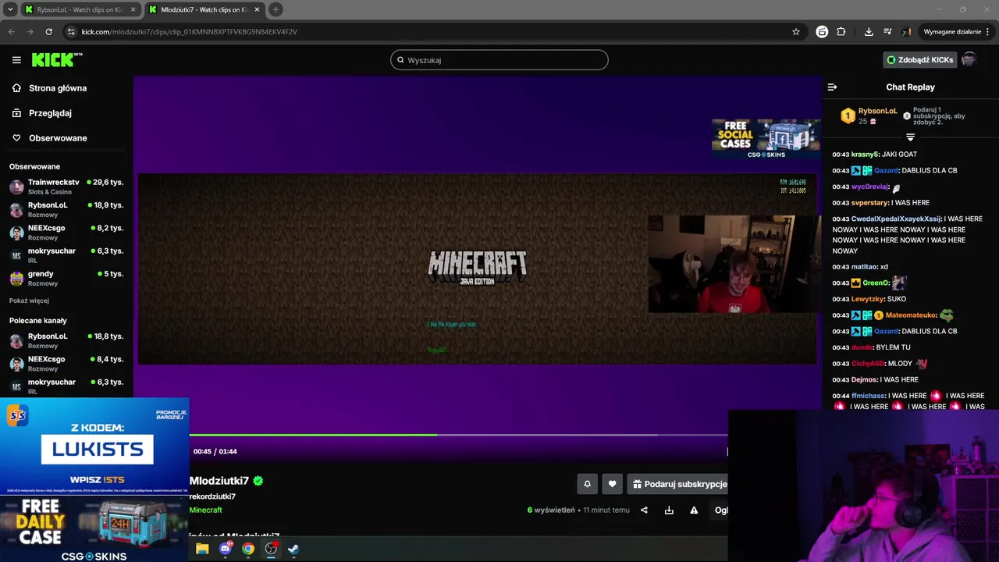Click the notification bell button
The height and width of the screenshot is (562, 999).
(x=587, y=484)
